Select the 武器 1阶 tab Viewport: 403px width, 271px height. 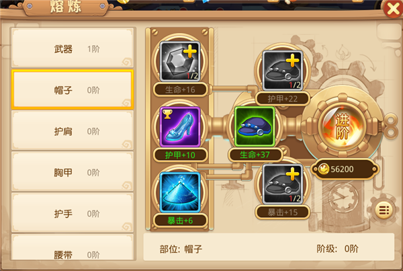[x=73, y=48]
